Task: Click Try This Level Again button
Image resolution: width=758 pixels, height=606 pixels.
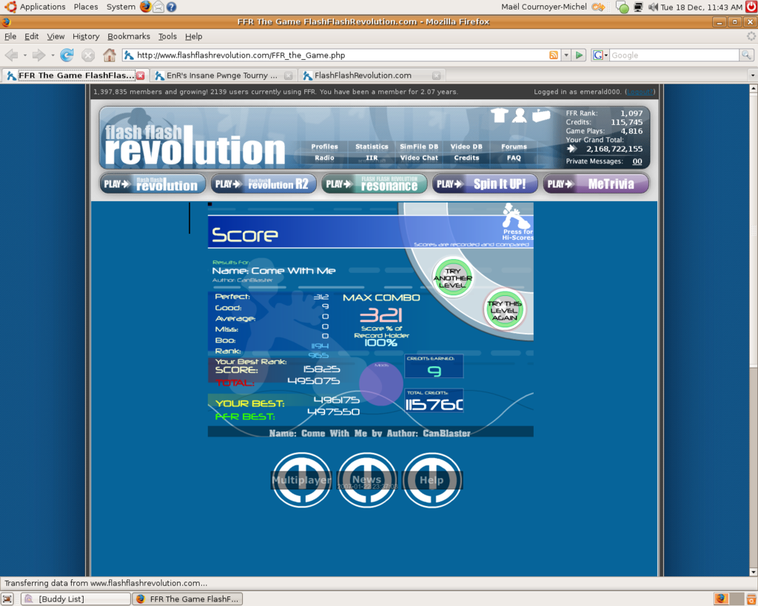Action: coord(504,310)
